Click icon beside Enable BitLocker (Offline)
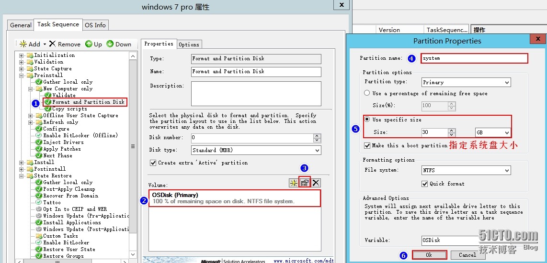Screen dimensions: 547x263 (x=39, y=135)
